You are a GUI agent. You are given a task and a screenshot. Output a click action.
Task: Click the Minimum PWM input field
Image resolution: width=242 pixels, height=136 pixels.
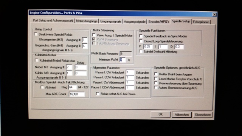(x=123, y=60)
